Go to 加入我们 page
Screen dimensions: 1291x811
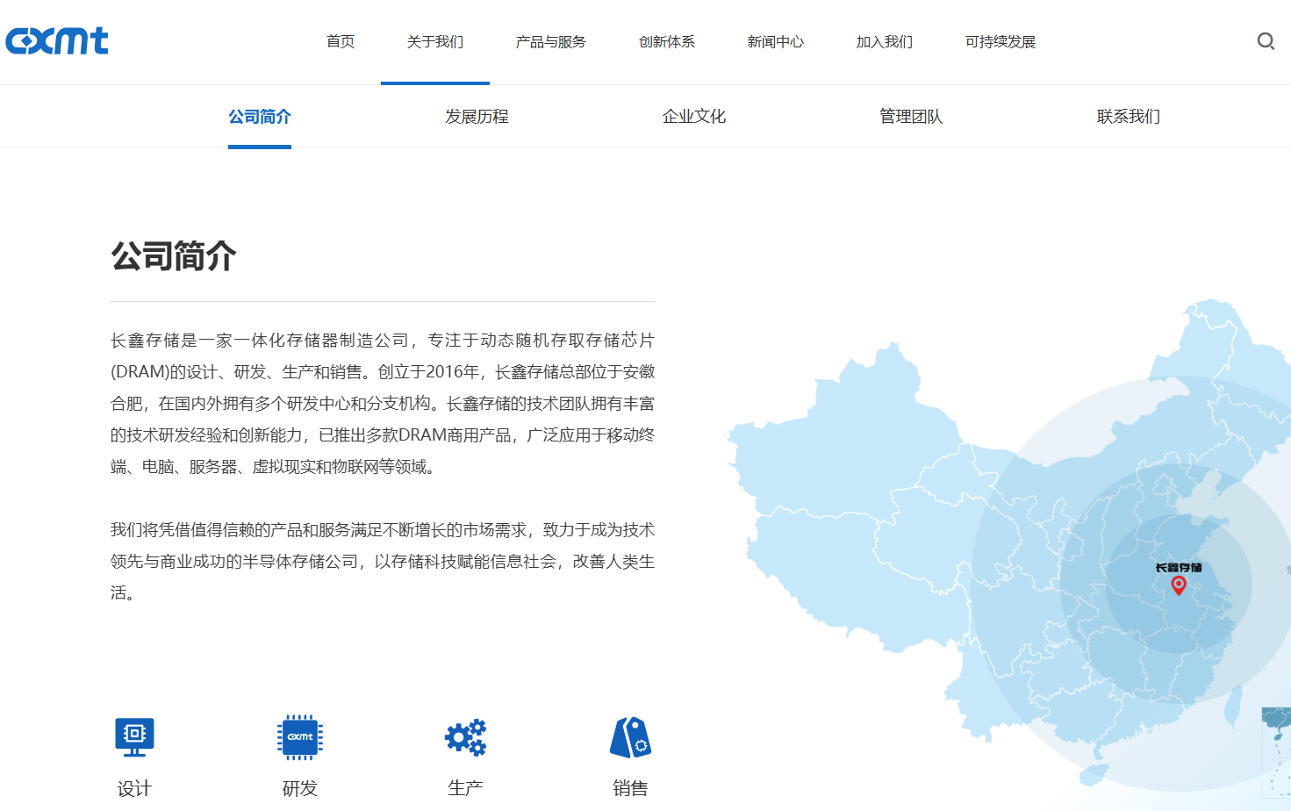884,42
